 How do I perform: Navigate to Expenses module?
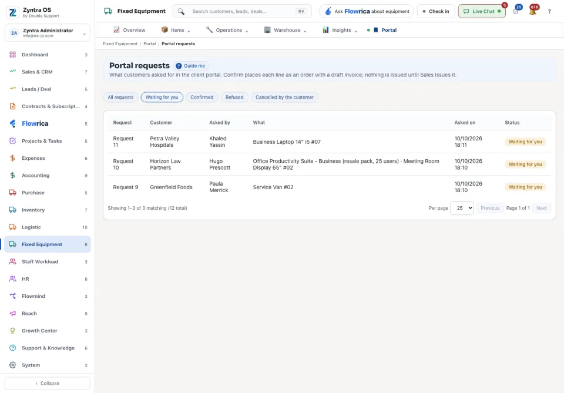(x=48, y=158)
